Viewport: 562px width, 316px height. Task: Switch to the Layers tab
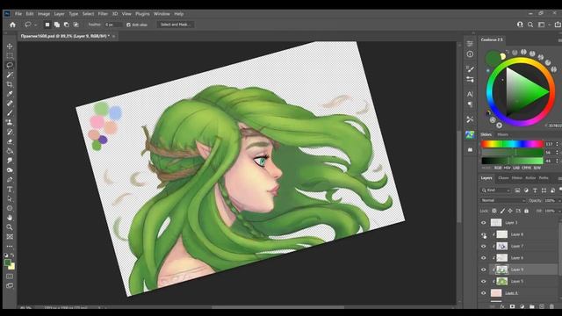486,178
